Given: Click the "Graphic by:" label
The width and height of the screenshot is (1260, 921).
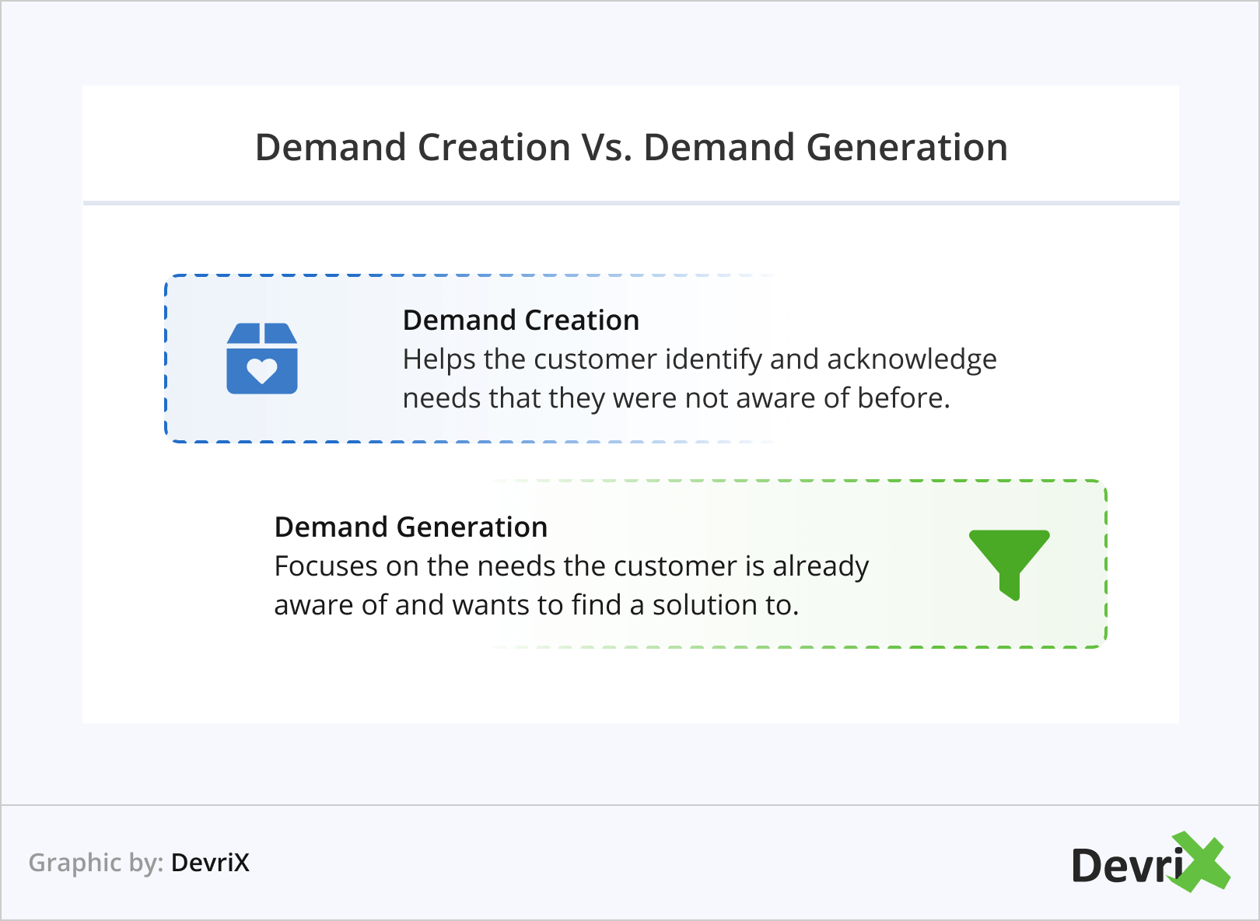Looking at the screenshot, I should click(96, 863).
